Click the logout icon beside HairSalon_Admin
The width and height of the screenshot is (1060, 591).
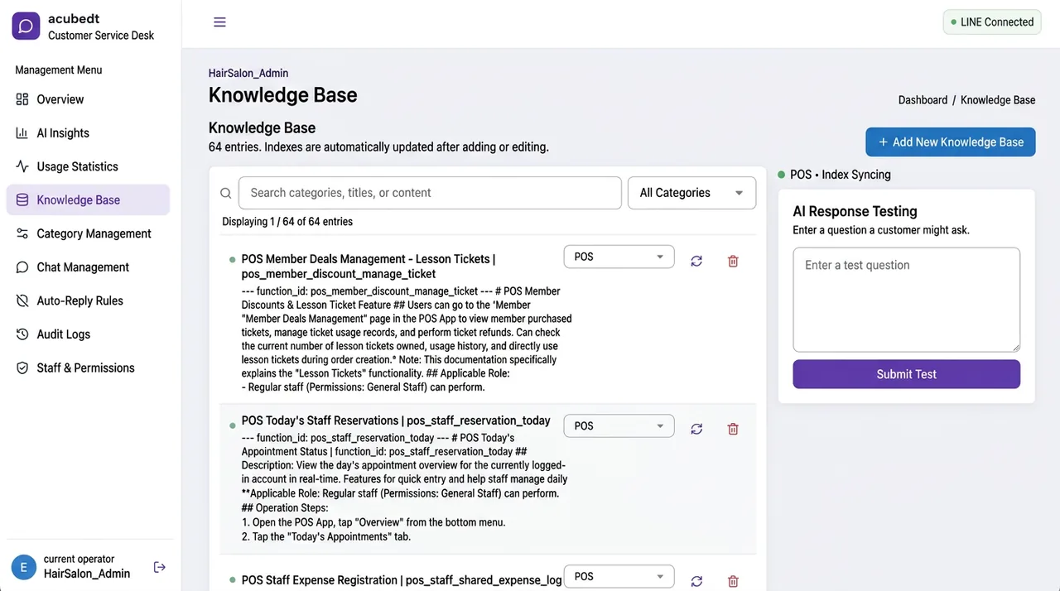click(160, 567)
